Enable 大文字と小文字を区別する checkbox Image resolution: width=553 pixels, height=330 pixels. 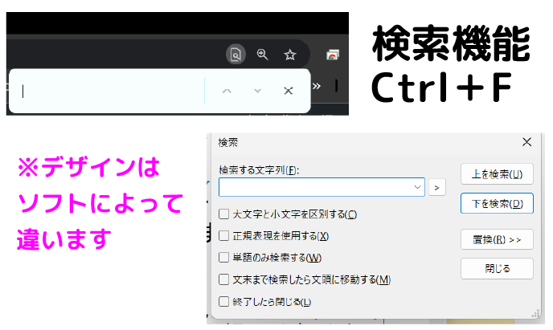coord(224,214)
